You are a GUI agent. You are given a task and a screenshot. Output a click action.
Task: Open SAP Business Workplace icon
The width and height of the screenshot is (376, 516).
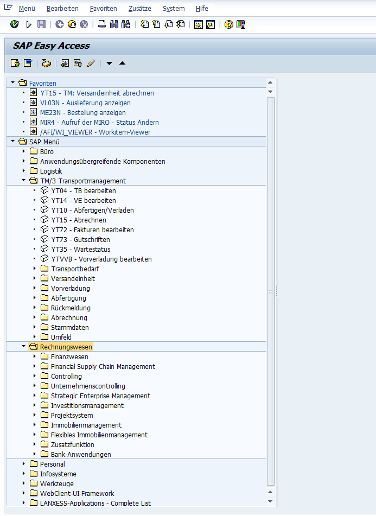(x=46, y=63)
